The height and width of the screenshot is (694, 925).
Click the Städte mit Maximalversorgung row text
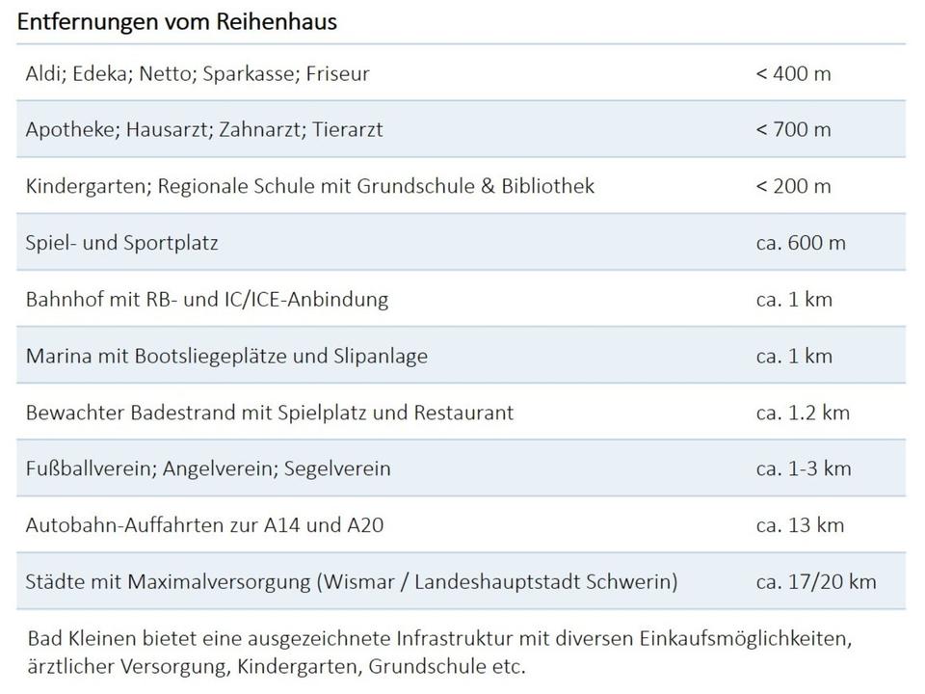pos(352,582)
